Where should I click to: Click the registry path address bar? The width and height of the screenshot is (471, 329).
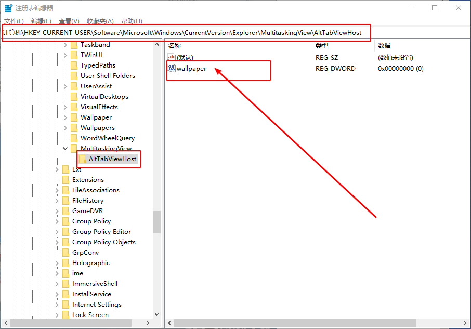[x=208, y=32]
